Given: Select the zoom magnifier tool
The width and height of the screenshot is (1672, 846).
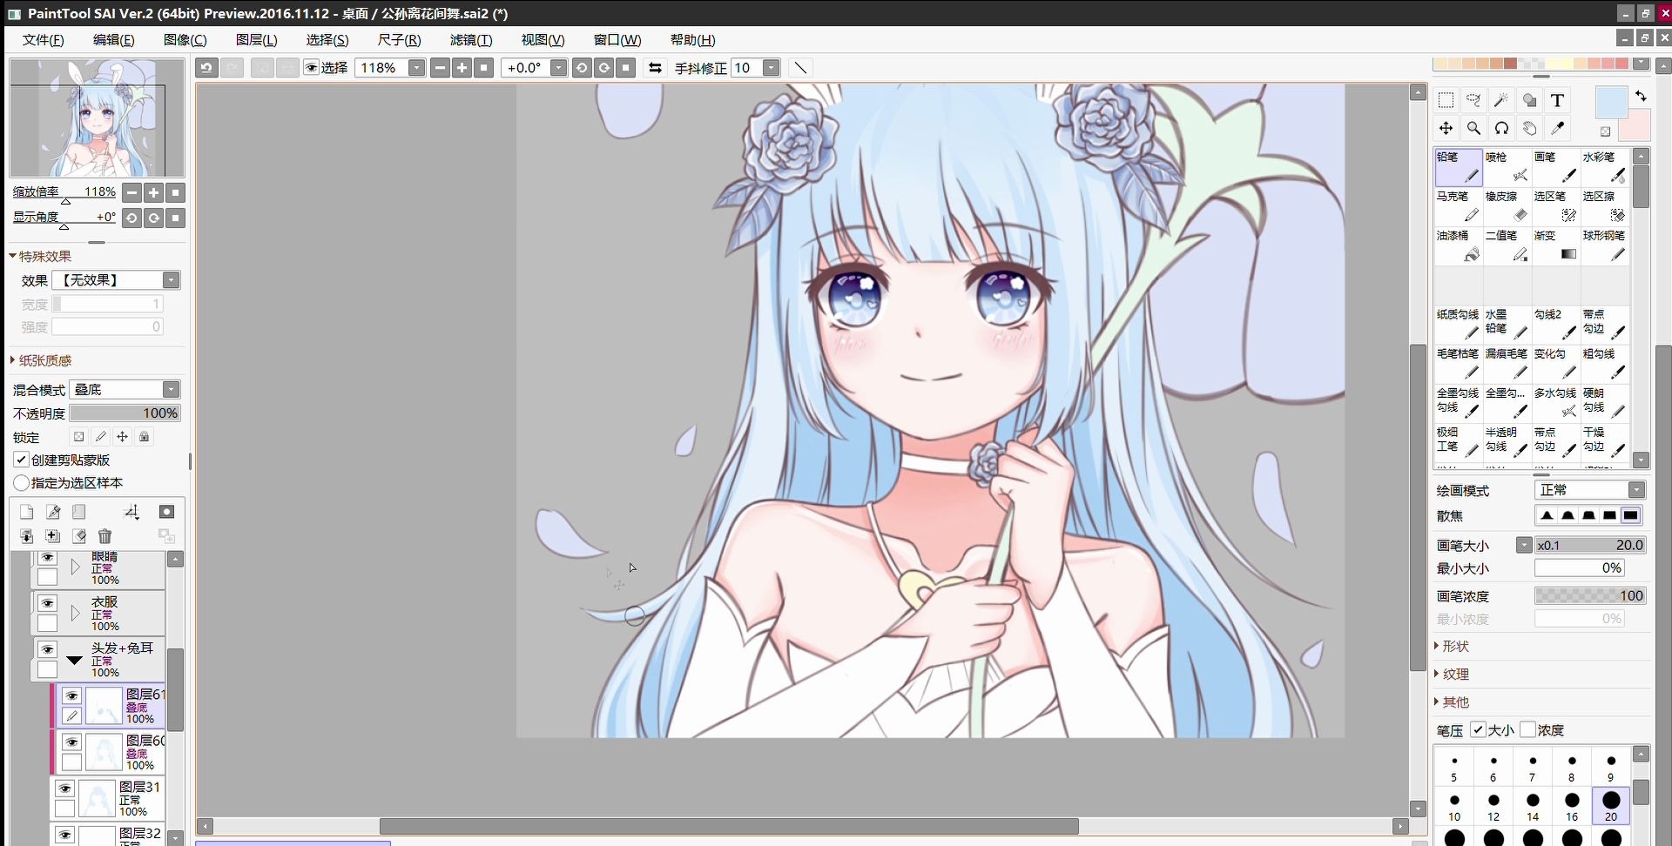Looking at the screenshot, I should click(x=1473, y=128).
